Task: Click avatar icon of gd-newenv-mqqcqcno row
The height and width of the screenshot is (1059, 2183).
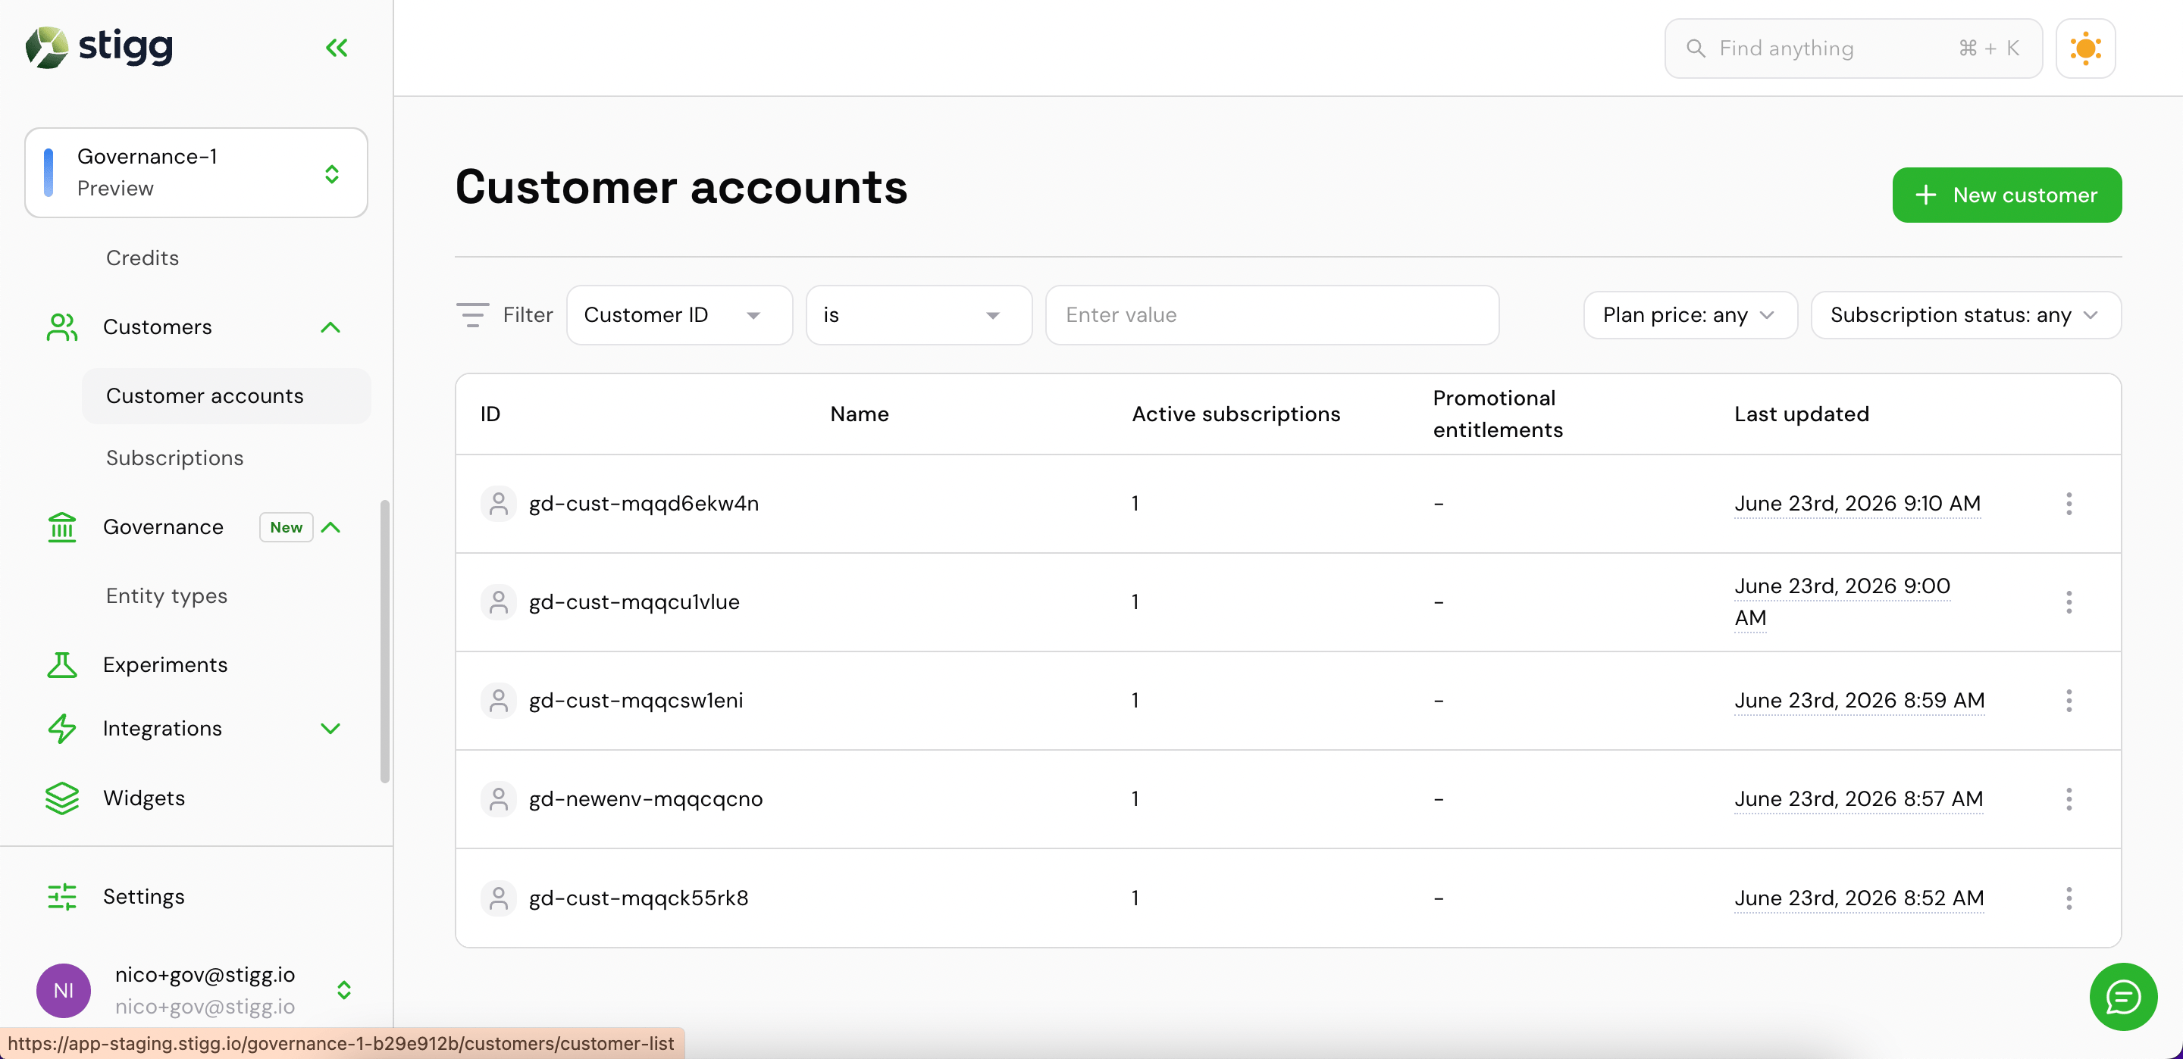Action: (498, 798)
